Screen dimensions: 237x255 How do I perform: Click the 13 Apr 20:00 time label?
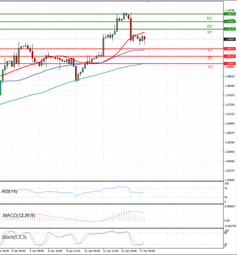point(129,251)
